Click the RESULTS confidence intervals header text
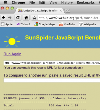Image resolution: width=100 pixels, height=110 pixels. click(45, 98)
